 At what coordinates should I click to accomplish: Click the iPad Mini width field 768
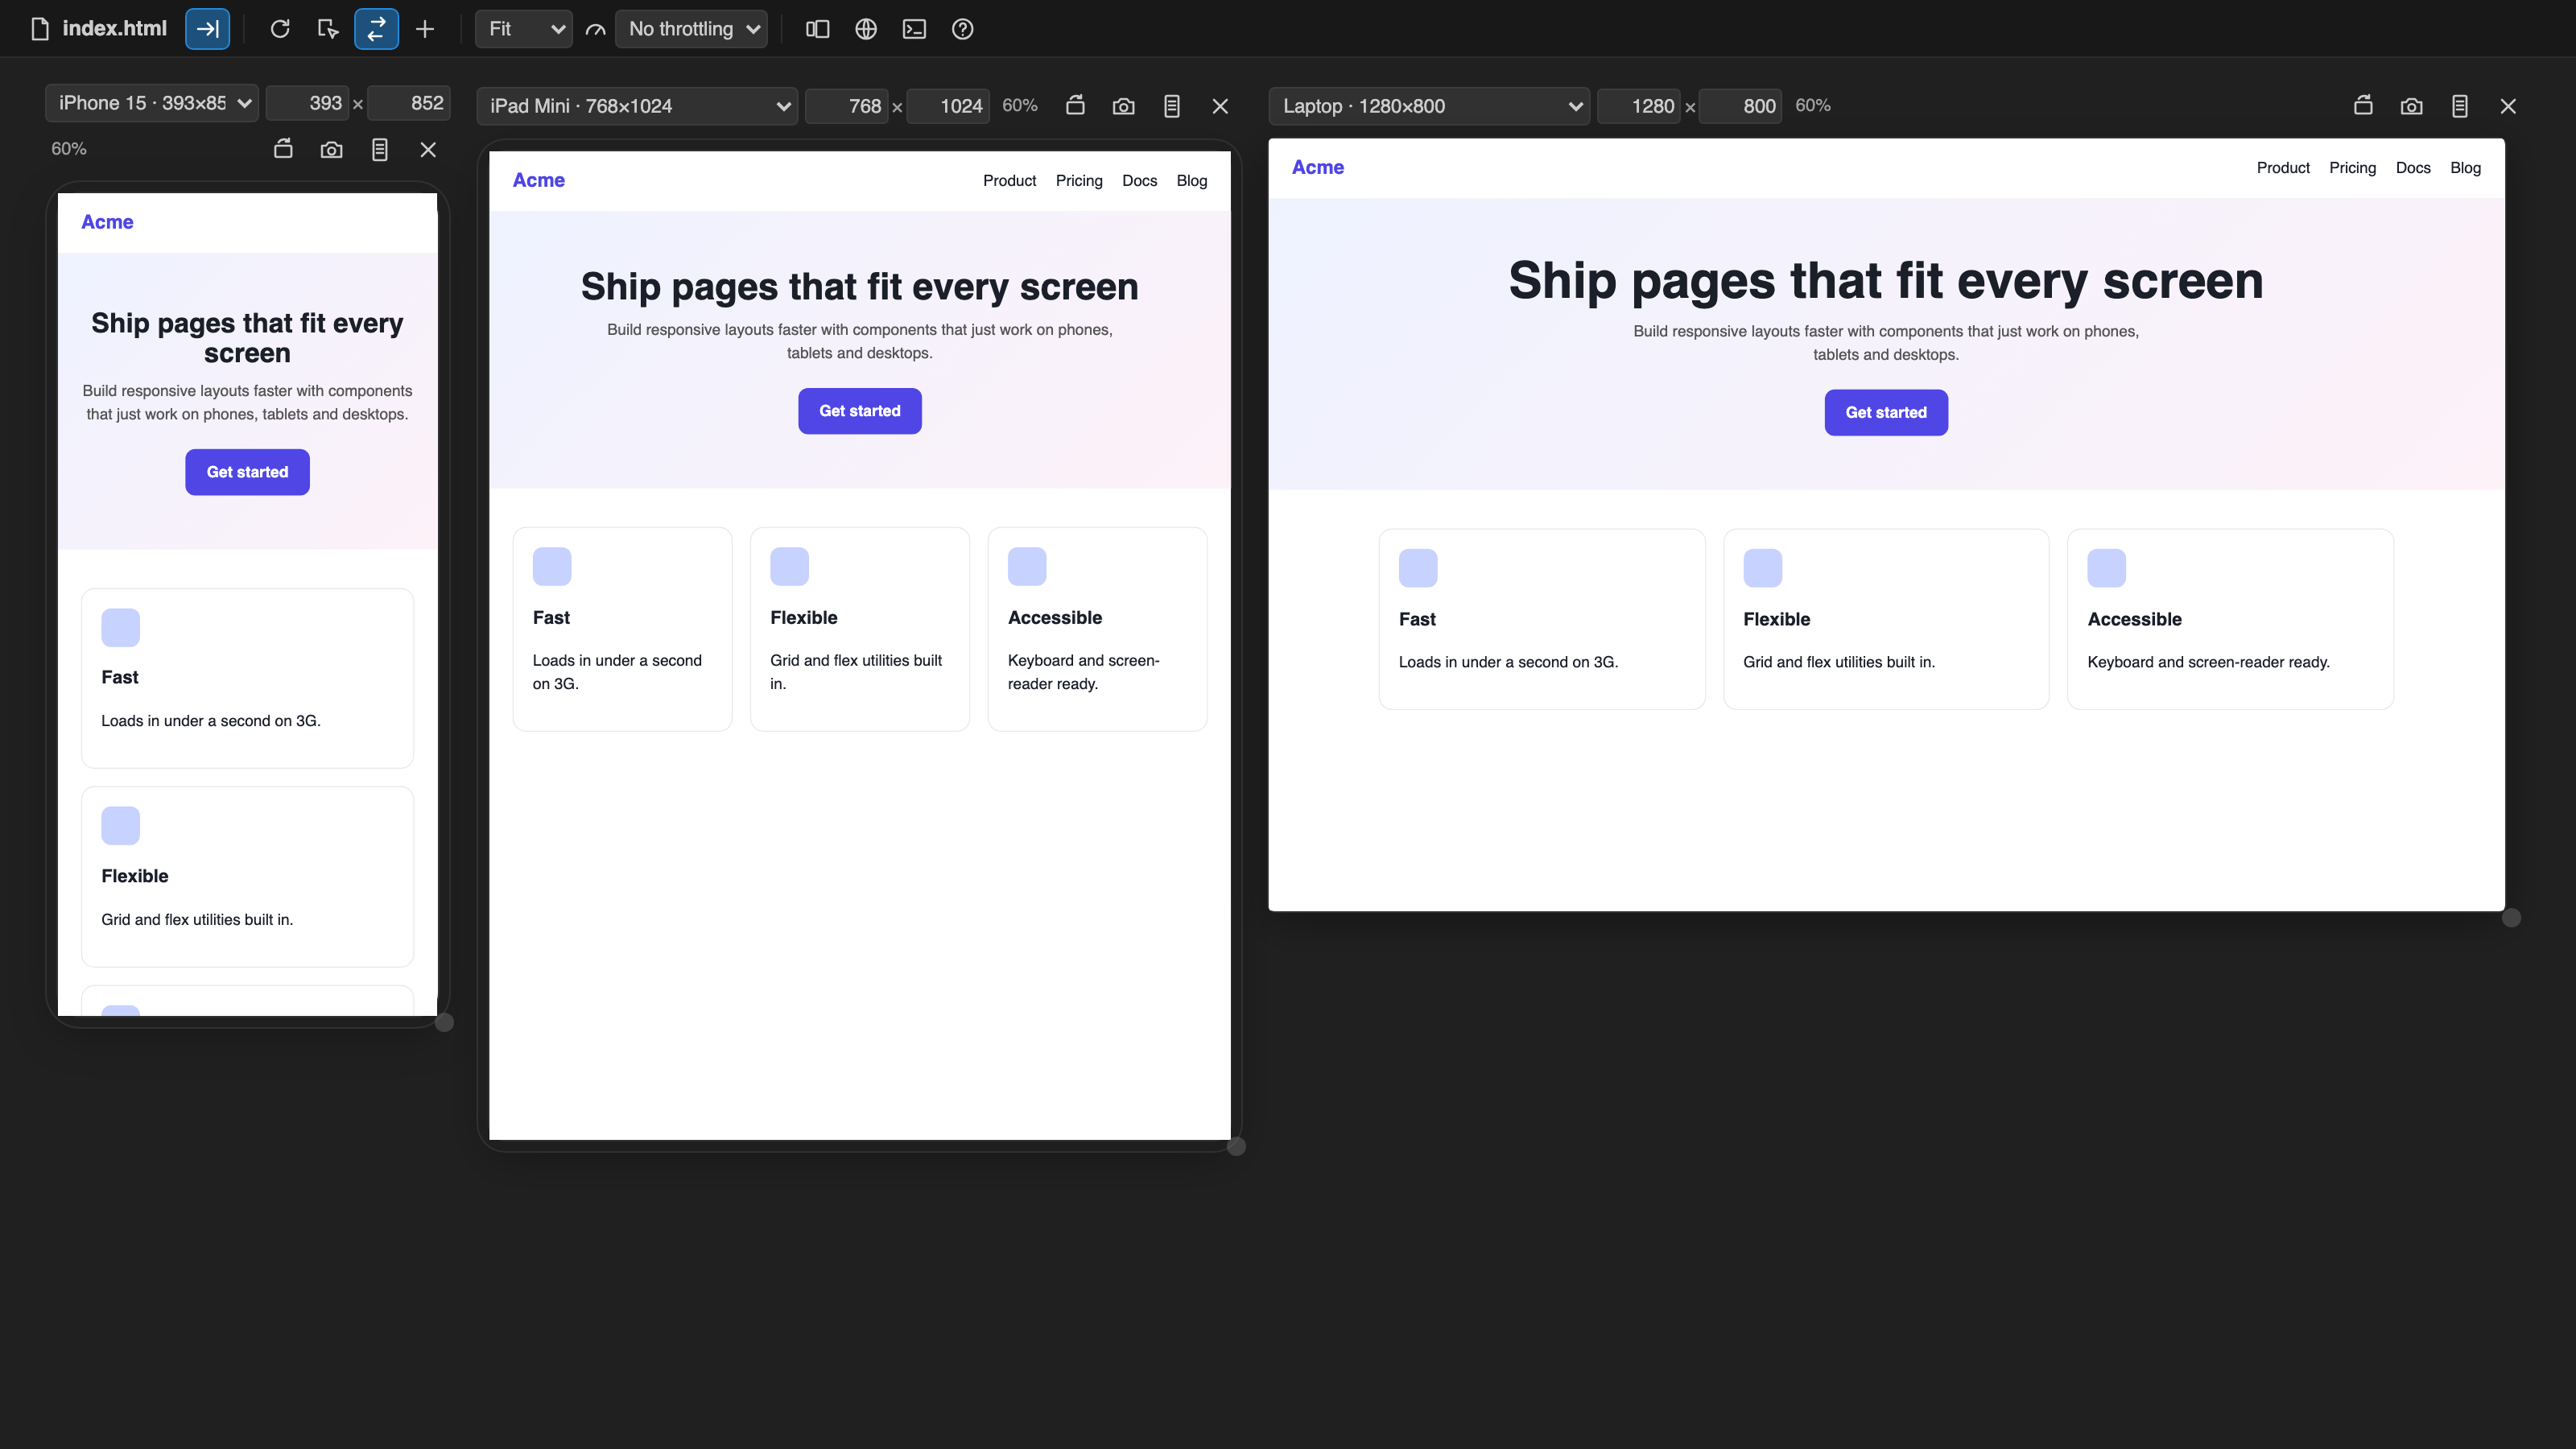pyautogui.click(x=846, y=106)
